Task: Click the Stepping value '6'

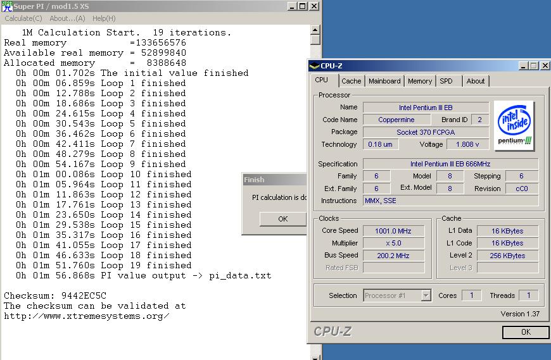Action: pyautogui.click(x=522, y=176)
